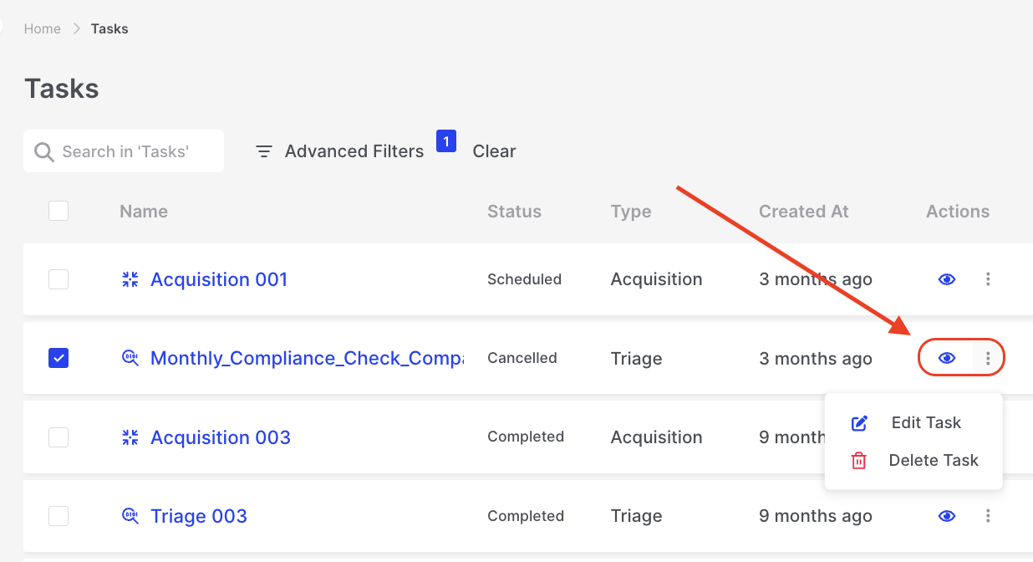The image size is (1033, 562).
Task: Clear the applied filters
Action: coord(494,151)
